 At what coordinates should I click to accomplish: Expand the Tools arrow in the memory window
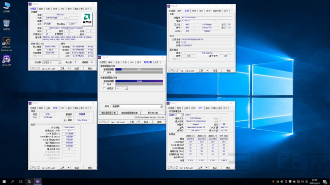[x=69, y=168]
